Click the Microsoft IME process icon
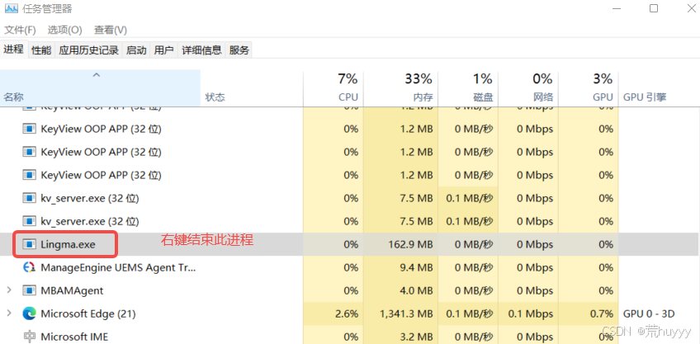The height and width of the screenshot is (344, 700). [29, 337]
